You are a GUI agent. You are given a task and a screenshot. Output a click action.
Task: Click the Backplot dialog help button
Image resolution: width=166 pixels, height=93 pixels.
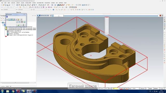click(x=23, y=25)
